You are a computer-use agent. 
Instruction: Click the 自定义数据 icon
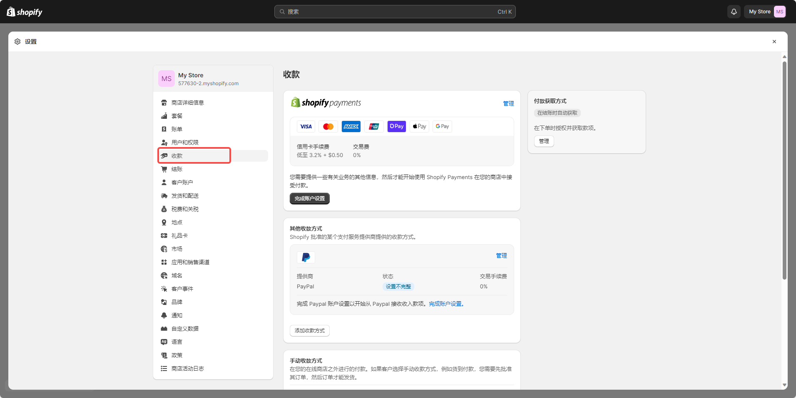[x=164, y=329]
